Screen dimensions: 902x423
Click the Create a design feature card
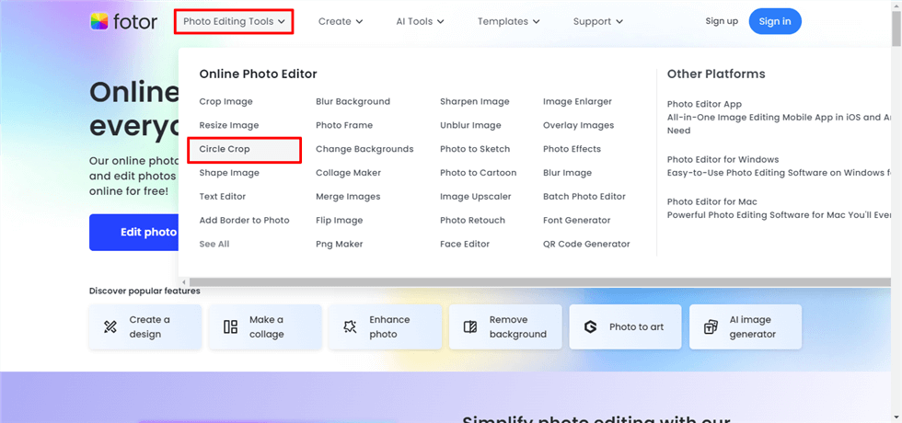(x=145, y=327)
